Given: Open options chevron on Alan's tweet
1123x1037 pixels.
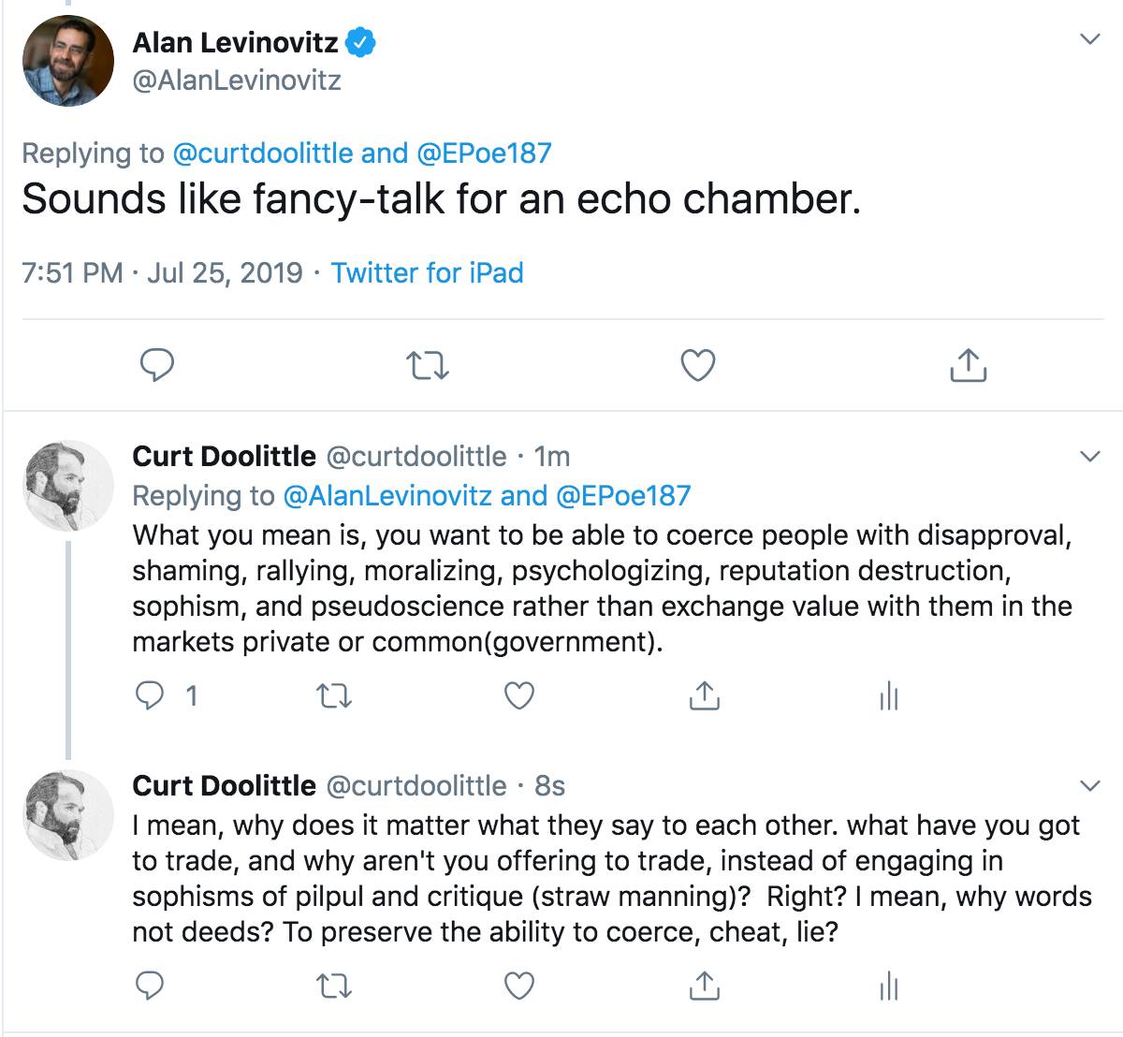Looking at the screenshot, I should pos(1089,39).
